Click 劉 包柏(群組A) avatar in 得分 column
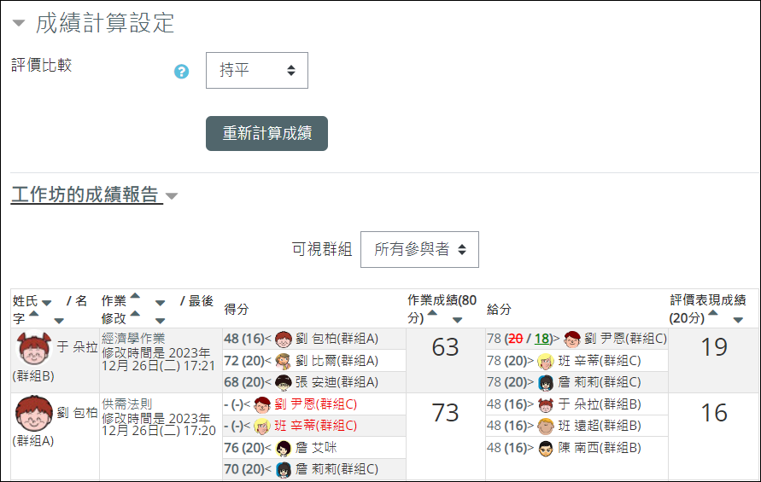761x482 pixels. [284, 340]
